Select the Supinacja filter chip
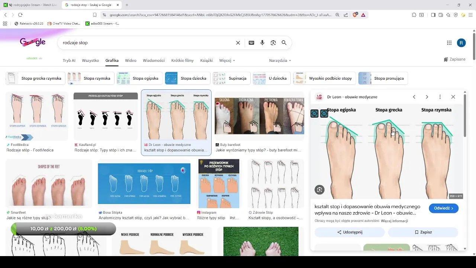The image size is (476, 268). click(x=231, y=79)
